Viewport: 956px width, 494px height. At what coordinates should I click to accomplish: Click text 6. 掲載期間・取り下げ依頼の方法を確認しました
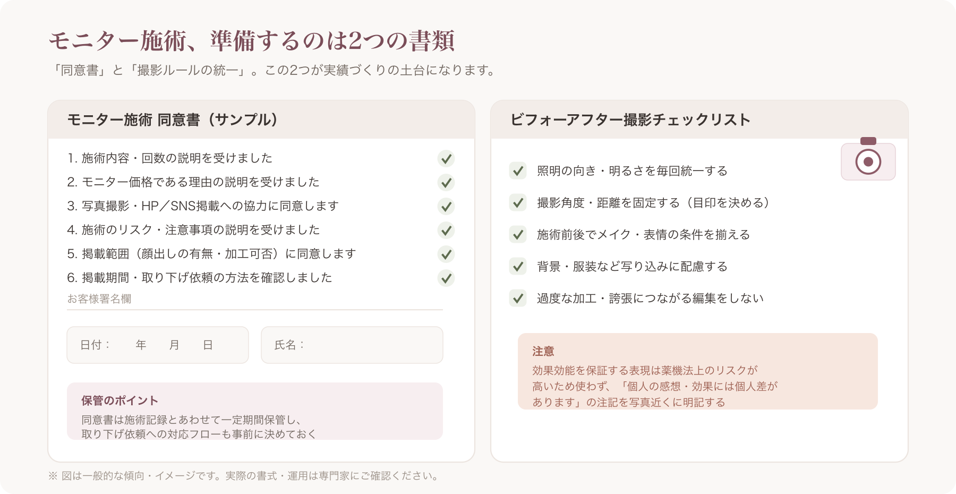[x=200, y=277]
